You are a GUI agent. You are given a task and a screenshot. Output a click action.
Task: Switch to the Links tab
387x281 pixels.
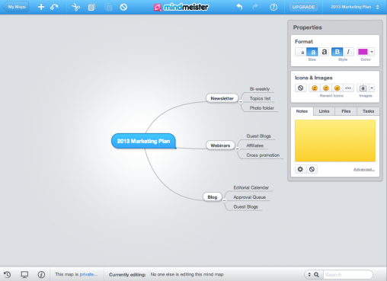point(324,111)
